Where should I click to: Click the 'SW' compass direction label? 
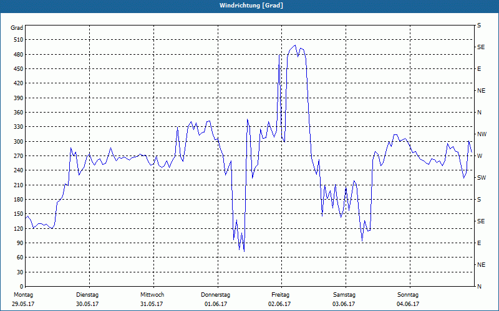coord(482,178)
